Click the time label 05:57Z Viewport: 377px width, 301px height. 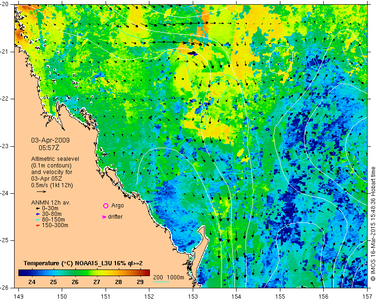click(49, 148)
